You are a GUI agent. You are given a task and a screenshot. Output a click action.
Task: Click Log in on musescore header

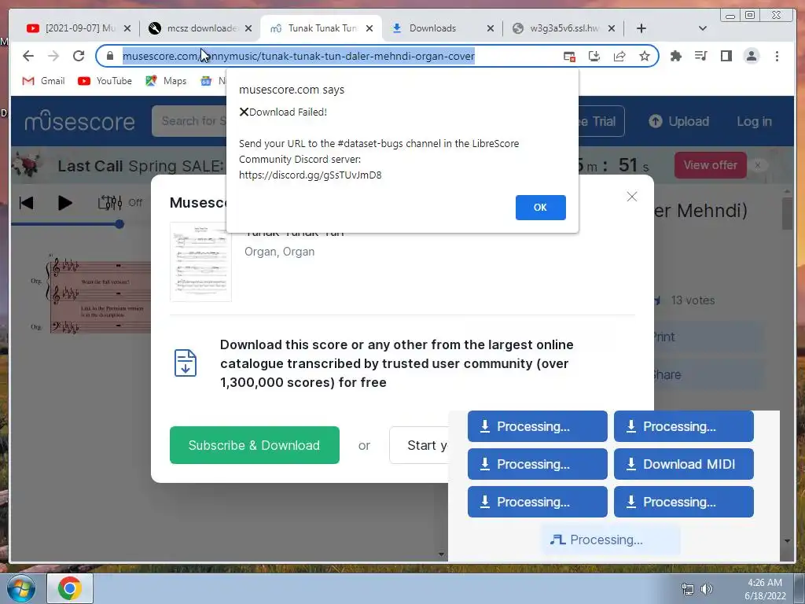[x=754, y=121]
